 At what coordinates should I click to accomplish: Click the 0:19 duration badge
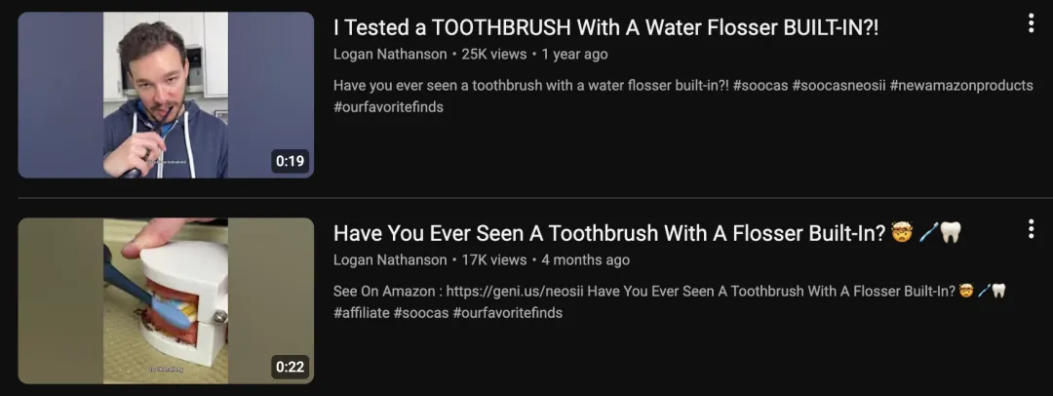(290, 162)
